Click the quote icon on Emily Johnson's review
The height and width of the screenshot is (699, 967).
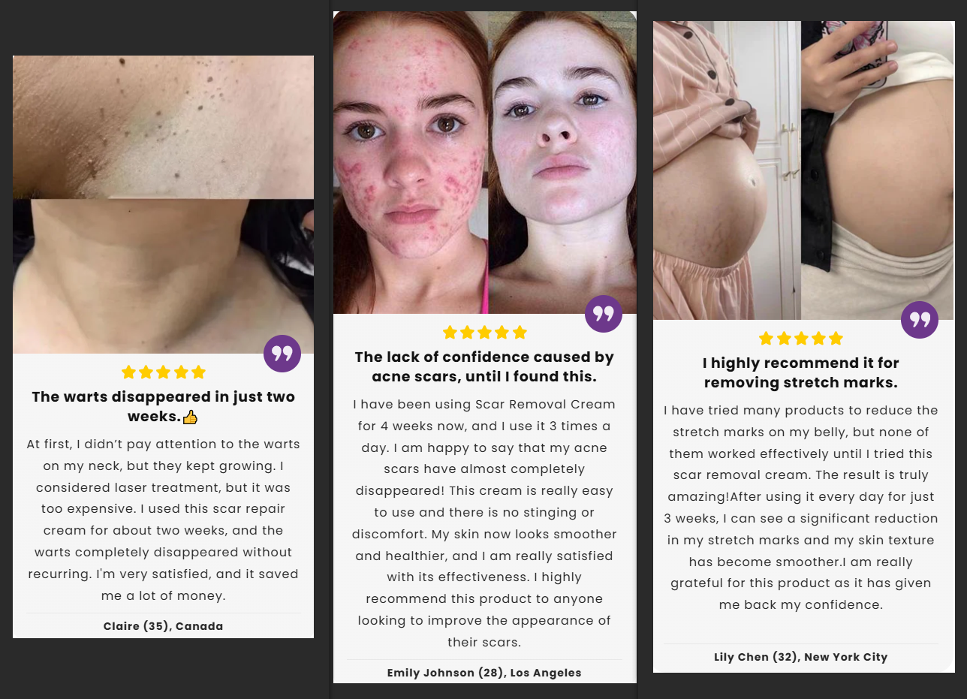pos(604,314)
